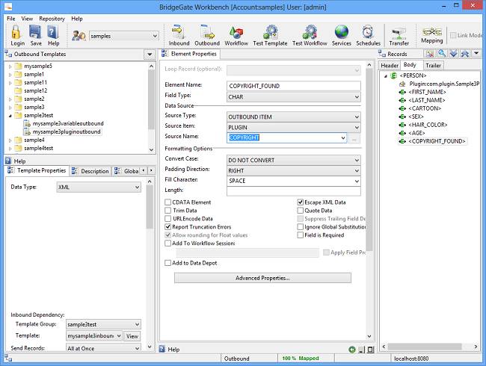
Task: Click the minimize help pane icon
Action: [x=361, y=350]
